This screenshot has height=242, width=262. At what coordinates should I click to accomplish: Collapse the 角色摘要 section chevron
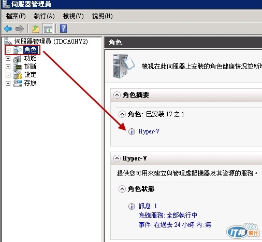[x=117, y=95]
